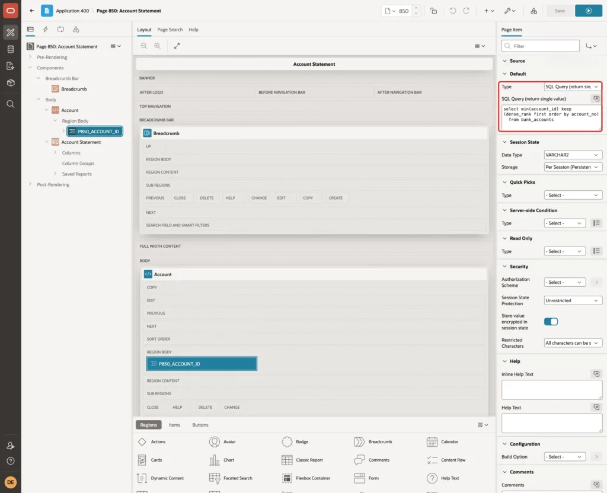607x493 pixels.
Task: Click the Inline Help Text textarea
Action: point(552,390)
